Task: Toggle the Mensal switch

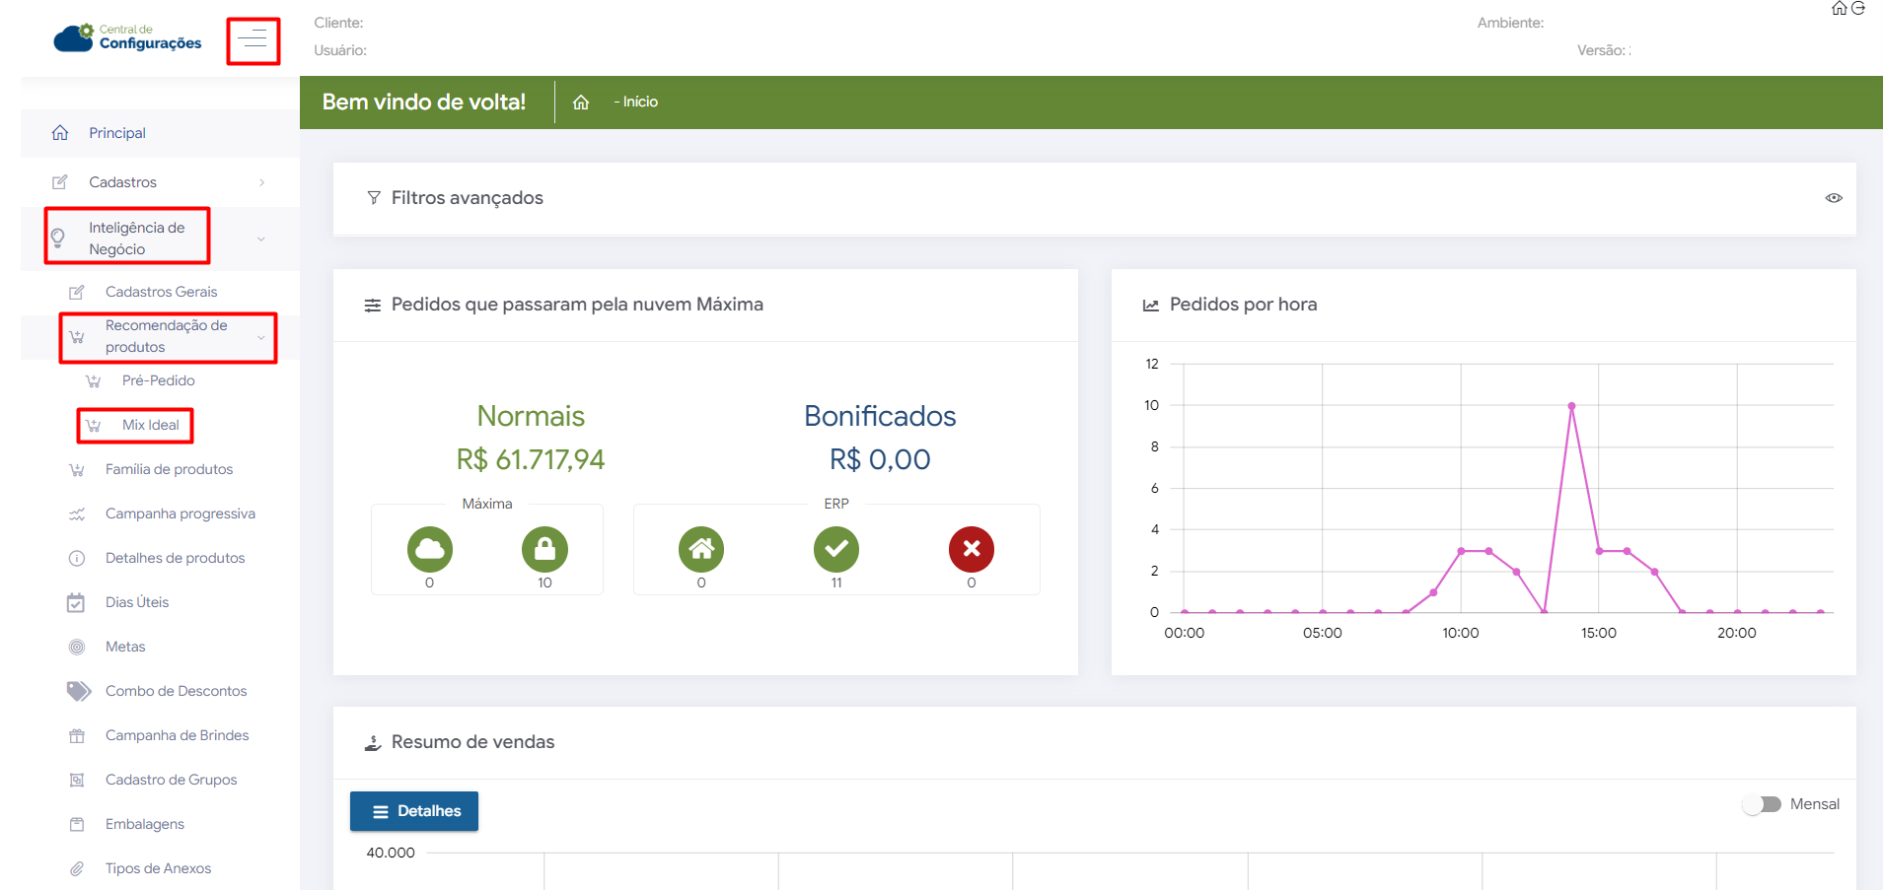Action: click(1762, 804)
